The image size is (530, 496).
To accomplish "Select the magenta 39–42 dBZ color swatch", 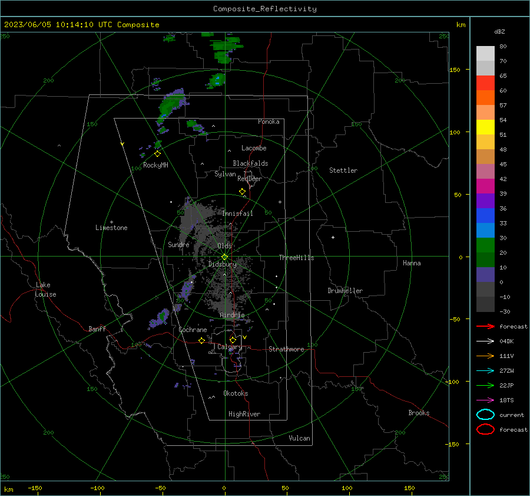I will click(485, 186).
